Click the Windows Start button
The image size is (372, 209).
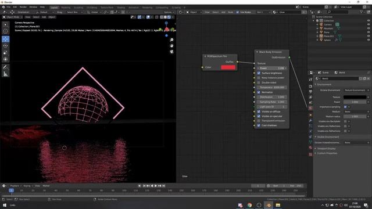tap(5, 205)
